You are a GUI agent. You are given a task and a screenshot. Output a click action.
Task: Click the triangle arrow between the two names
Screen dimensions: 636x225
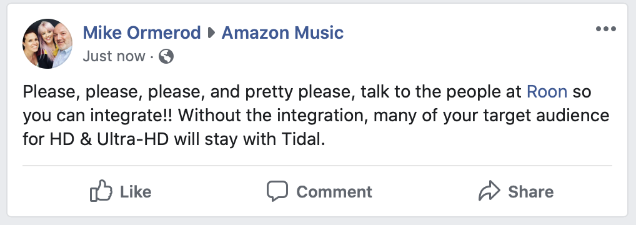click(x=211, y=33)
